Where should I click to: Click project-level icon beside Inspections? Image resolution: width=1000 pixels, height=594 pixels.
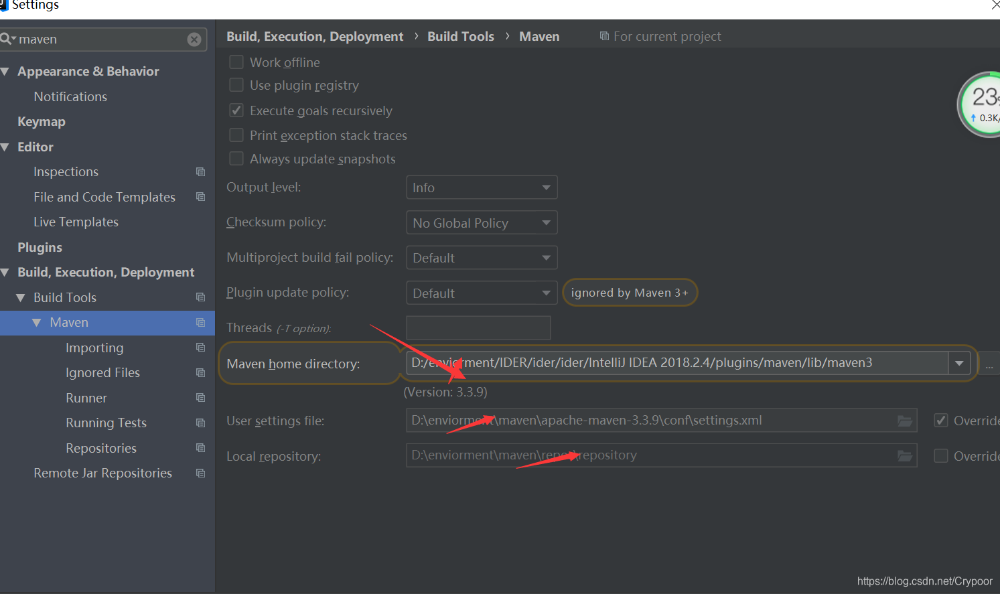[x=200, y=172]
